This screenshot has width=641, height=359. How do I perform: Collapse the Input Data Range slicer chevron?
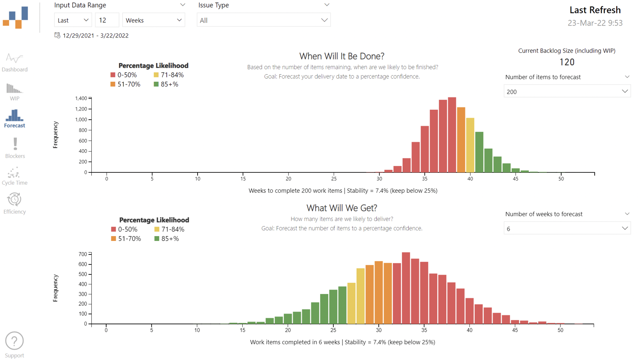click(x=182, y=5)
